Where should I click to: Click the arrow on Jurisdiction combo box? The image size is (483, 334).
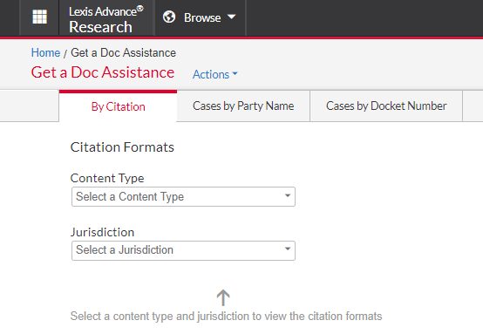tap(288, 249)
